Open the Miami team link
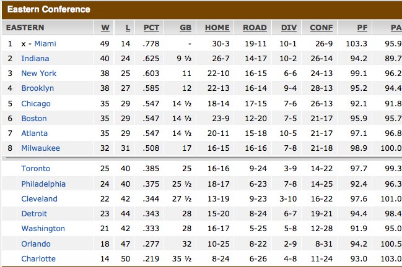Image resolution: width=402 pixels, height=267 pixels. pyautogui.click(x=45, y=44)
